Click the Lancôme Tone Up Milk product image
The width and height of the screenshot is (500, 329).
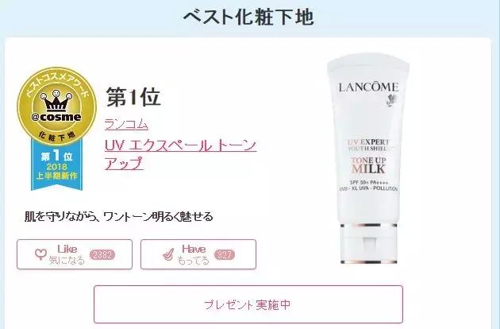click(x=368, y=159)
